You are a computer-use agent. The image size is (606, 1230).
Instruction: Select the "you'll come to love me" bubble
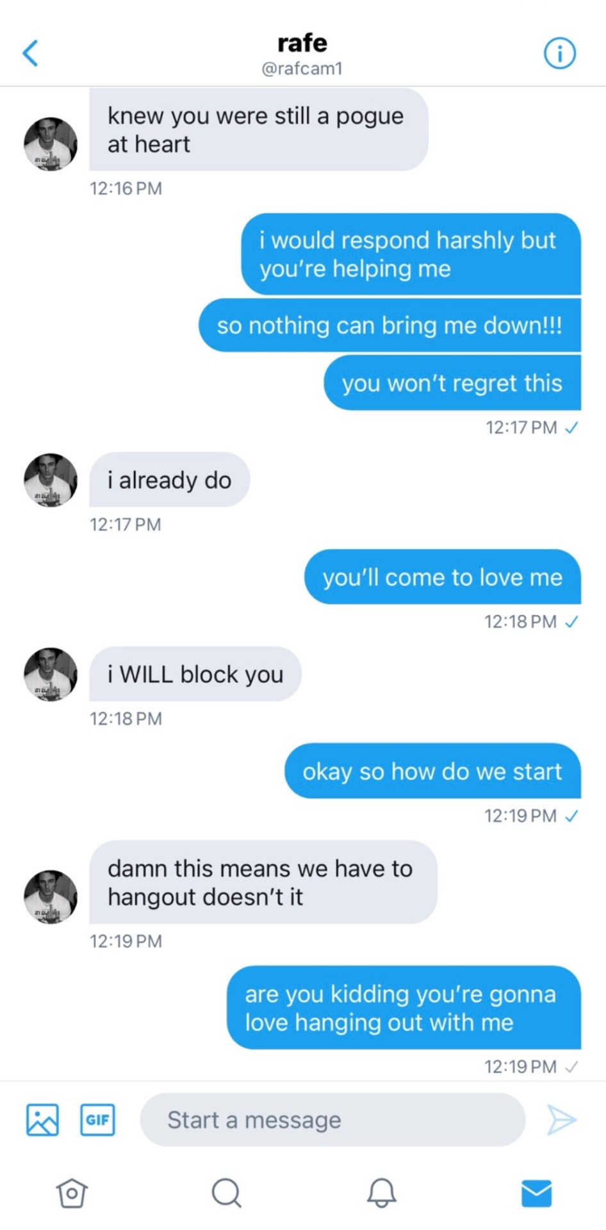coord(442,577)
